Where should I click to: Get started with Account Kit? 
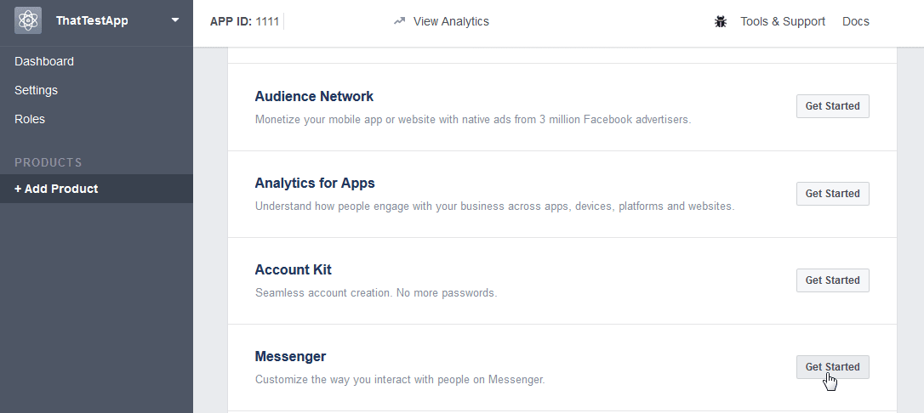point(833,280)
